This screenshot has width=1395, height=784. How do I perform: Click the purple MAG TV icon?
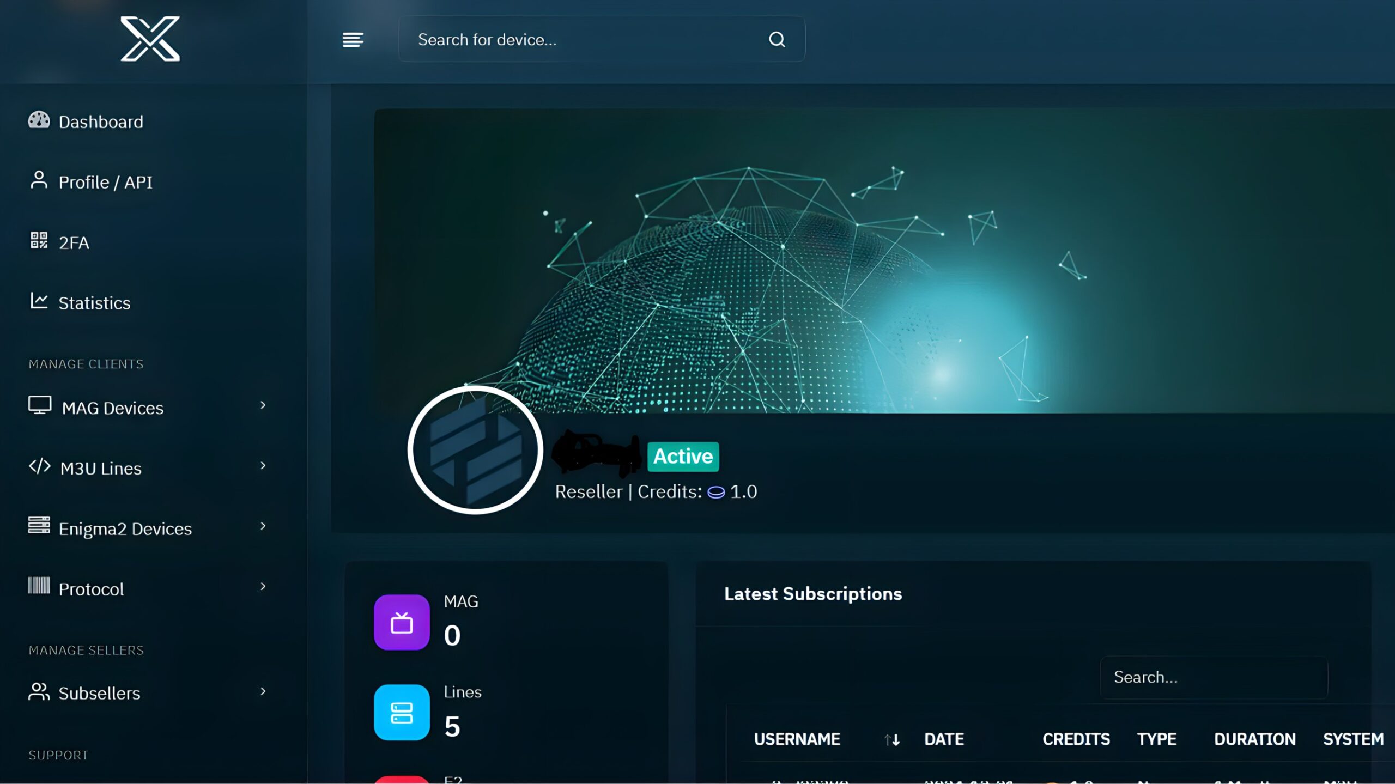coord(402,622)
